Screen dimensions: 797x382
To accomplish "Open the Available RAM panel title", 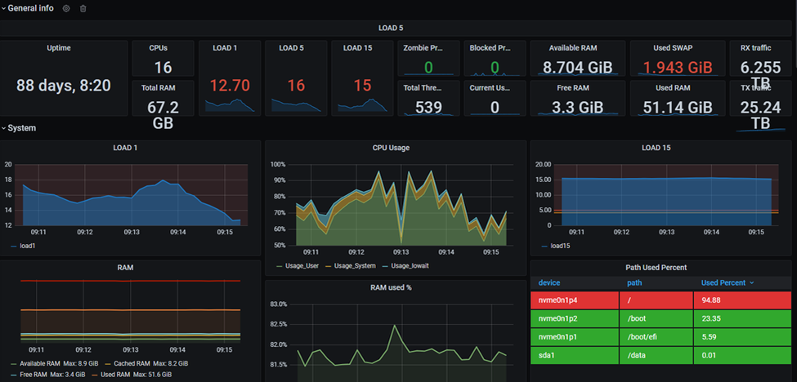I will click(573, 48).
